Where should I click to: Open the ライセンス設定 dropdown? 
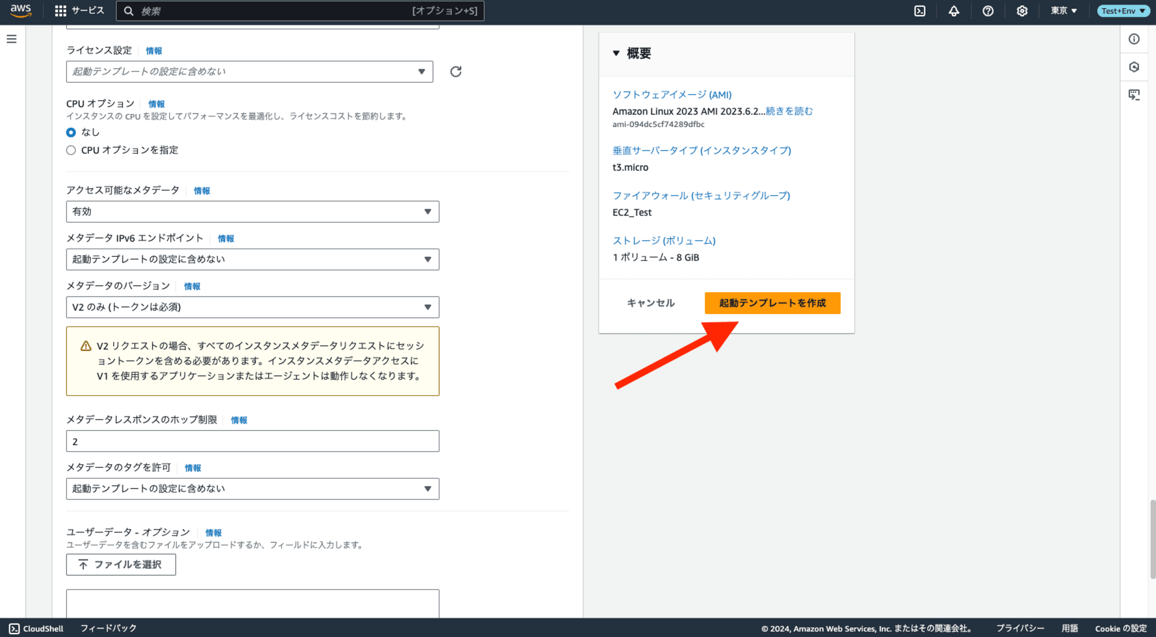(x=250, y=72)
